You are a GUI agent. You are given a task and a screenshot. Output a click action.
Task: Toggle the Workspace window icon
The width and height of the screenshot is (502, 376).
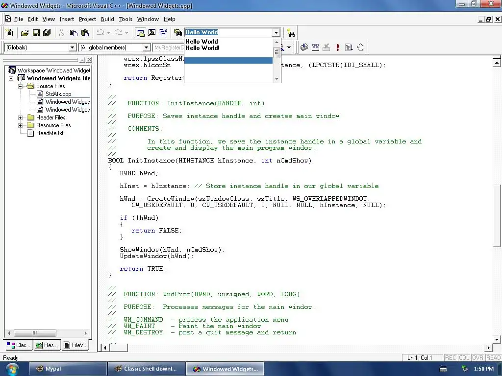click(x=140, y=33)
